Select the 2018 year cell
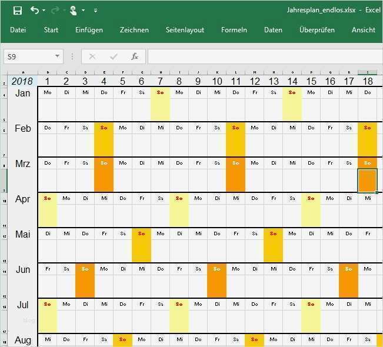The height and width of the screenshot is (347, 383). pyautogui.click(x=22, y=81)
